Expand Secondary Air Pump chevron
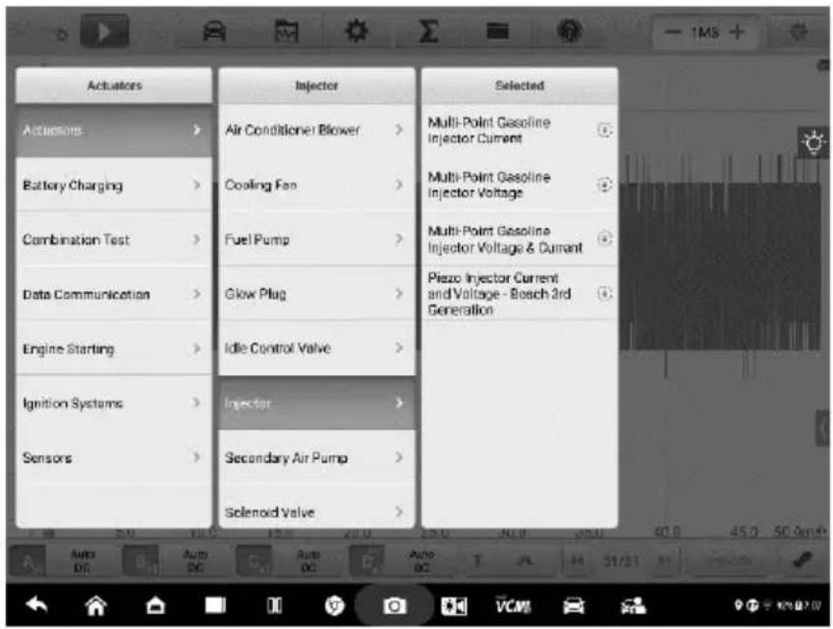Screen dimensions: 833x629 pyautogui.click(x=399, y=457)
